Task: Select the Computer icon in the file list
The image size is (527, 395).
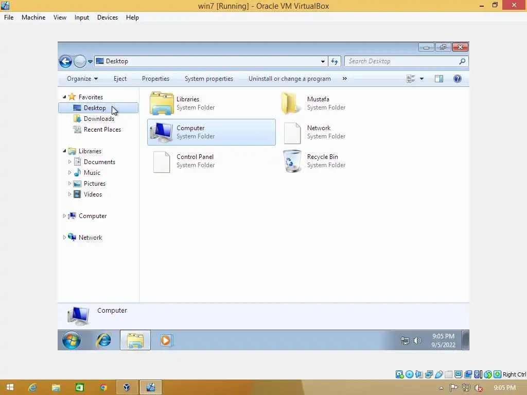Action: click(x=161, y=132)
